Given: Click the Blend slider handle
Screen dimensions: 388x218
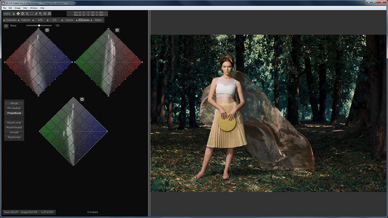Looking at the screenshot, I should (x=39, y=26).
